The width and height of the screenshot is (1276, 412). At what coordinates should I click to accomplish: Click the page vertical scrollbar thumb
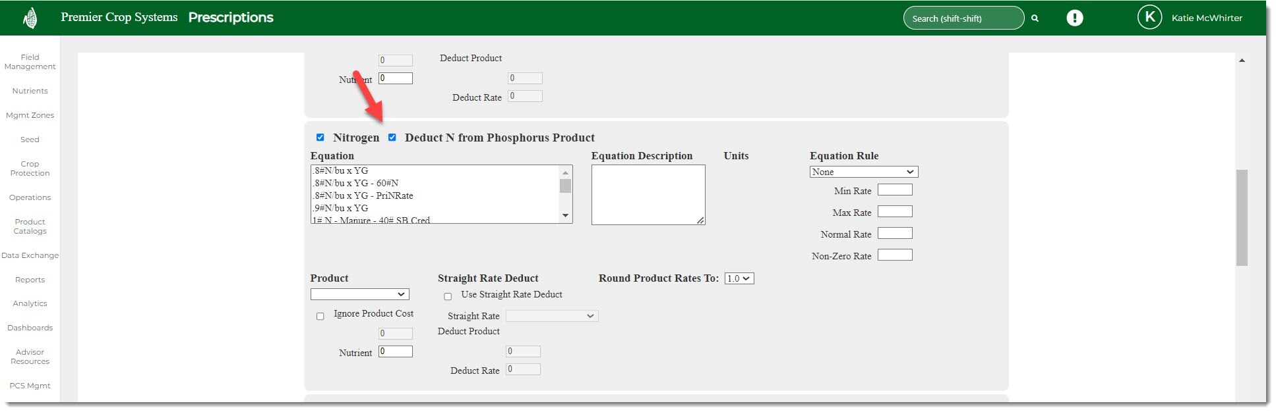point(1242,217)
